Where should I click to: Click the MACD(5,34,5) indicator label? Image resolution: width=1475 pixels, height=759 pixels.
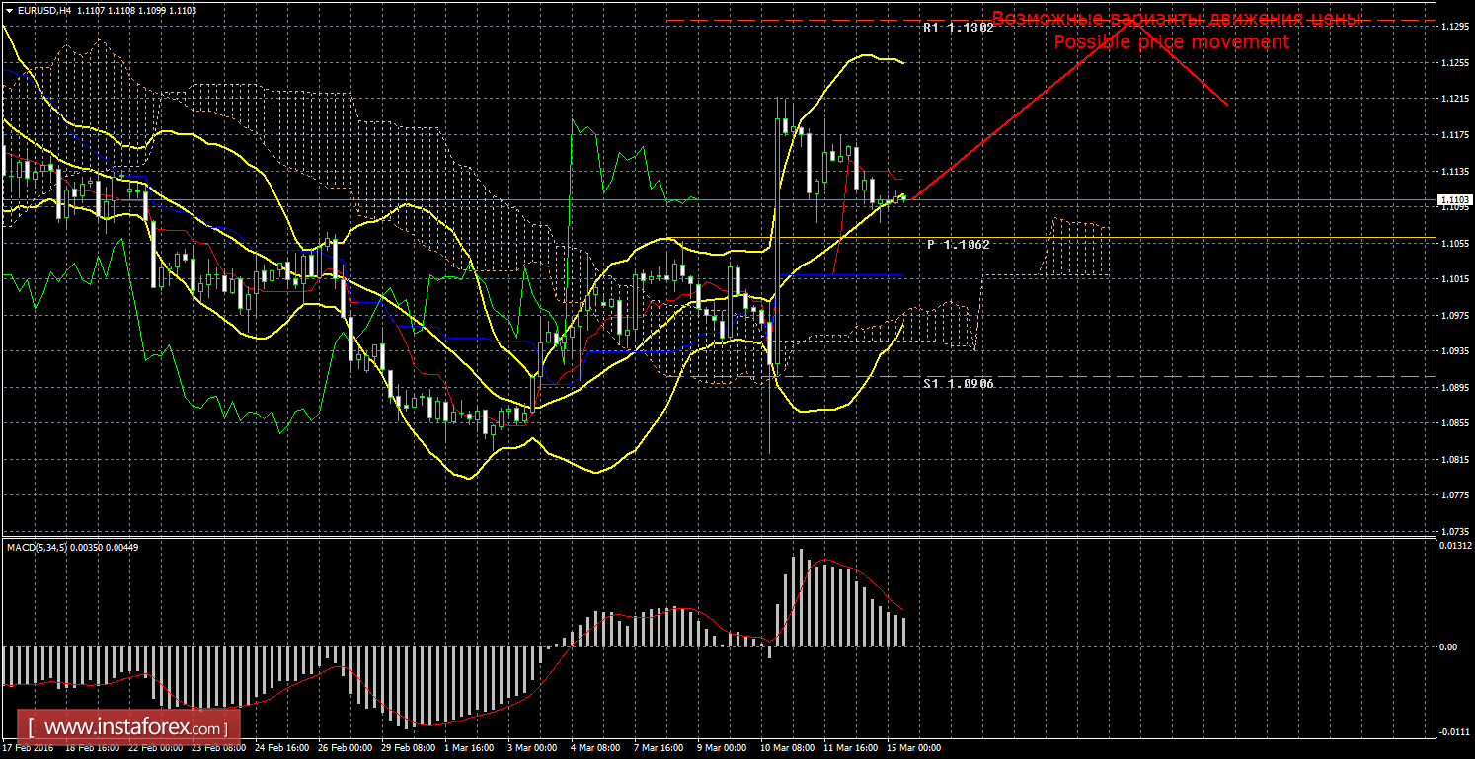tap(39, 547)
